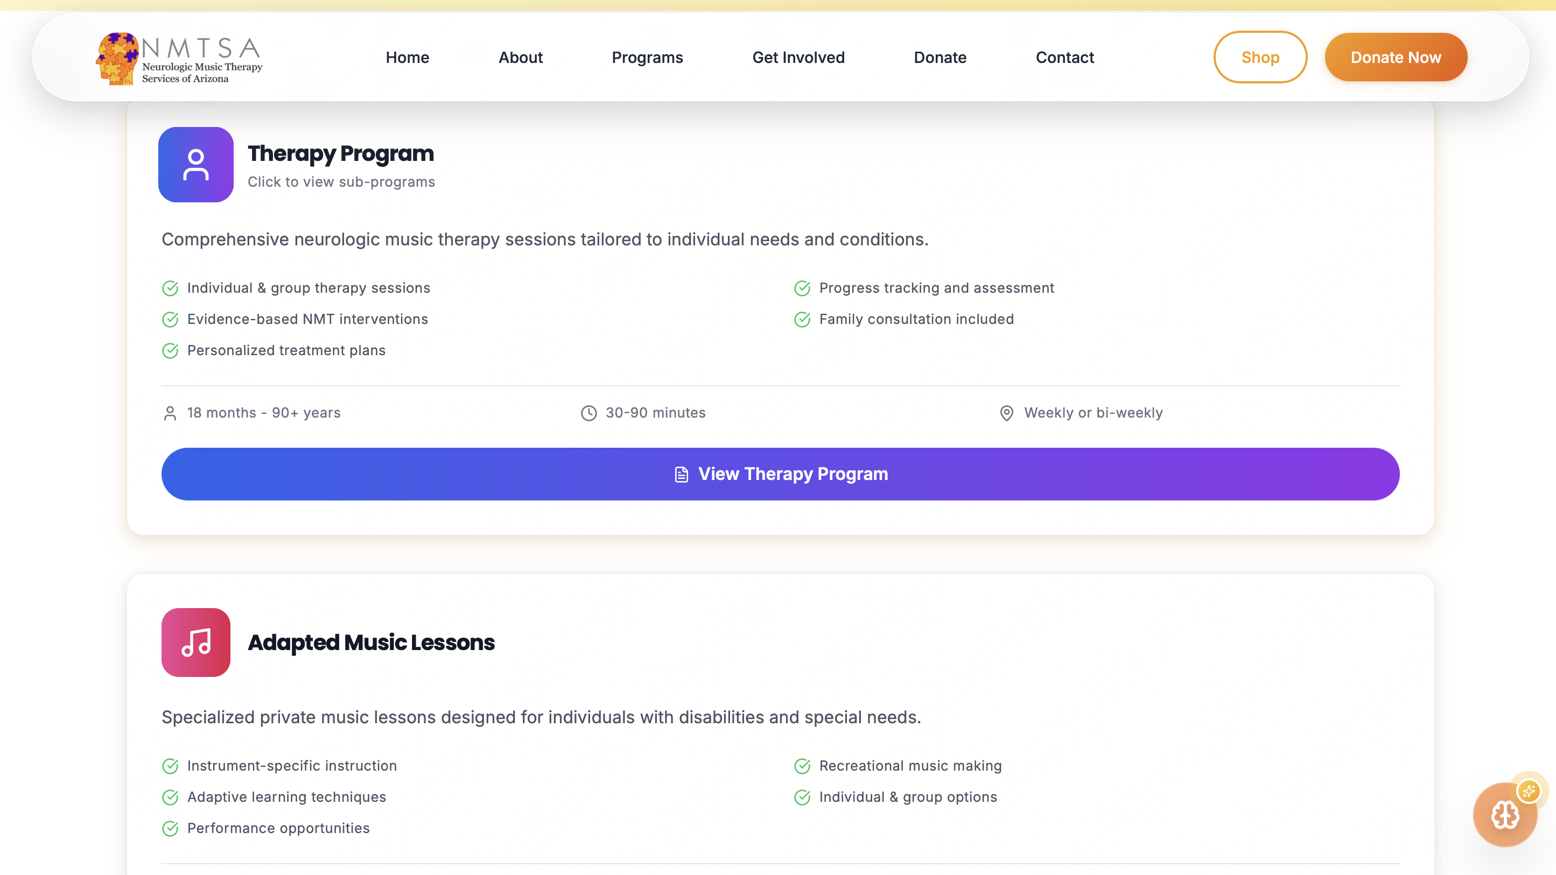Open the Adapted Music Lessons card heading
The width and height of the screenshot is (1556, 875).
(371, 643)
